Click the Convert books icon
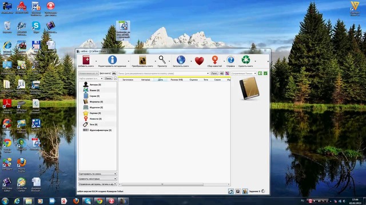This screenshot has width=366, height=205. [142, 60]
